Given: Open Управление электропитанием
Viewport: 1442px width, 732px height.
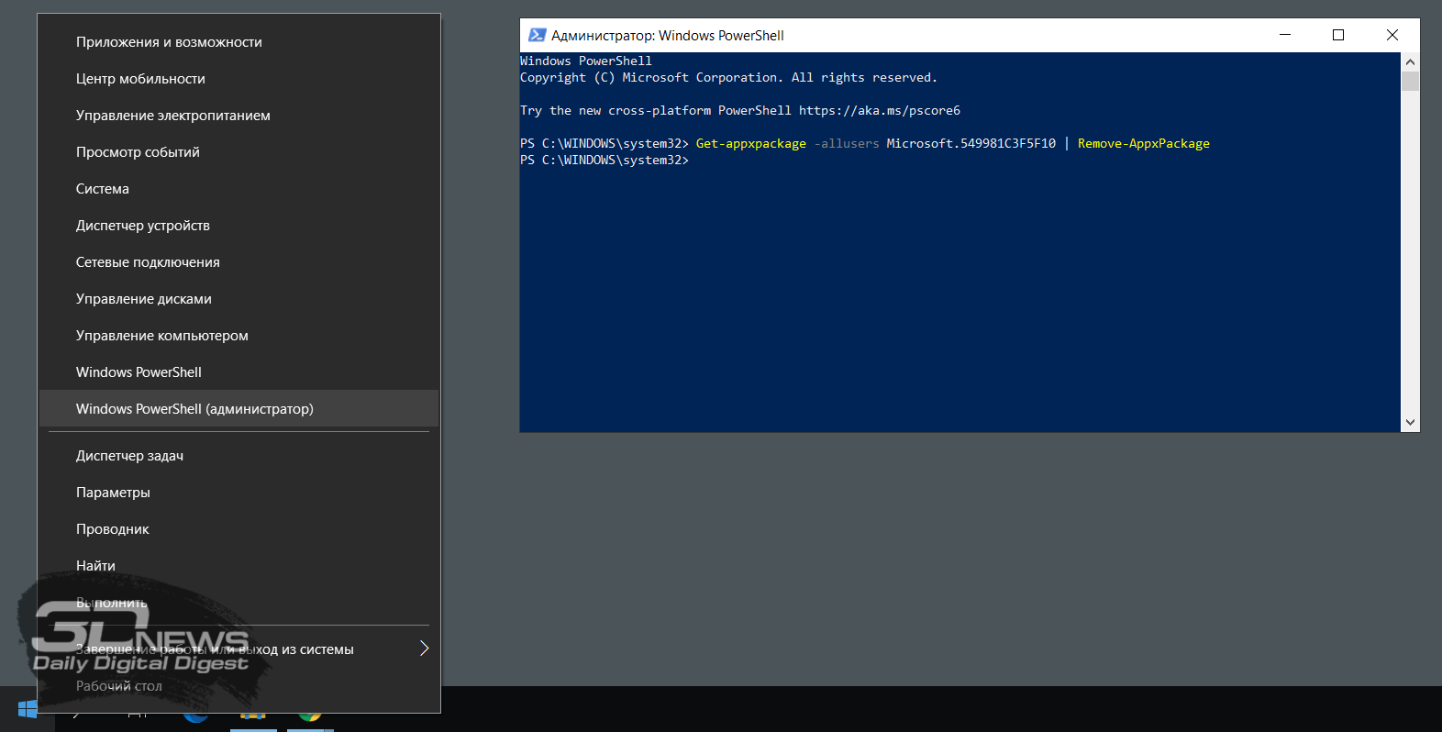Looking at the screenshot, I should click(238, 116).
